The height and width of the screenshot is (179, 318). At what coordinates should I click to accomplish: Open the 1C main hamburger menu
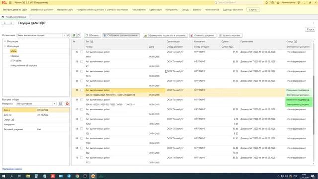coord(10,3)
